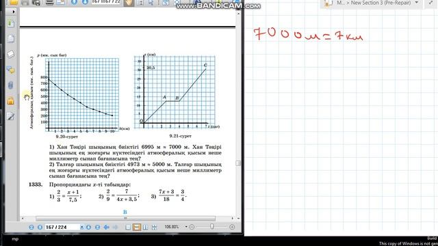Image resolution: width=438 pixels, height=246 pixels.
Task: Click the Open folder icon in the toolbar
Action: pyautogui.click(x=14, y=3)
